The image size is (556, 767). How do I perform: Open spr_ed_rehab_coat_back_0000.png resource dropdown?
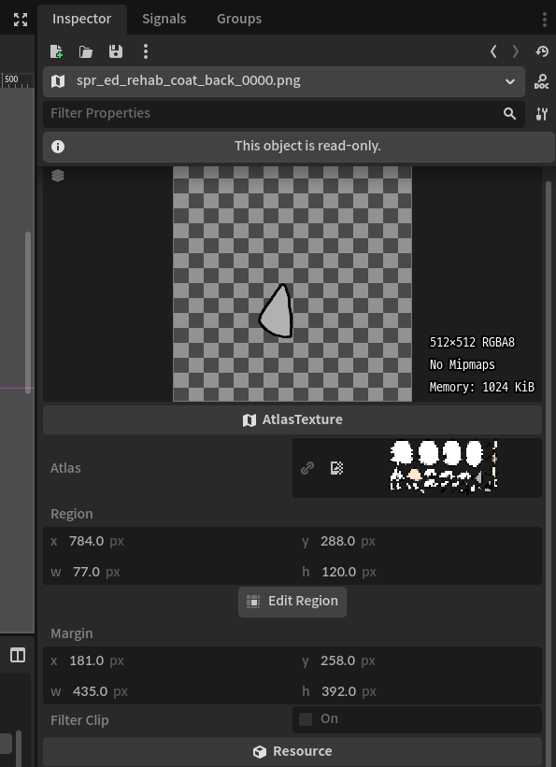tap(284, 81)
